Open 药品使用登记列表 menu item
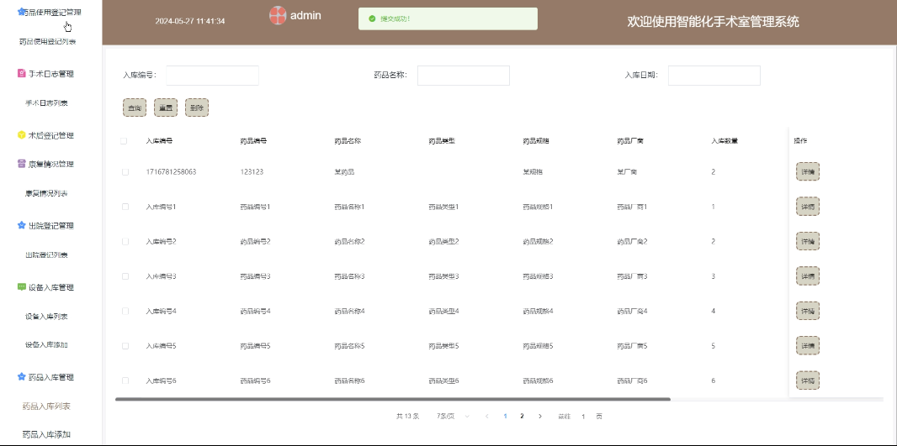 [48, 42]
